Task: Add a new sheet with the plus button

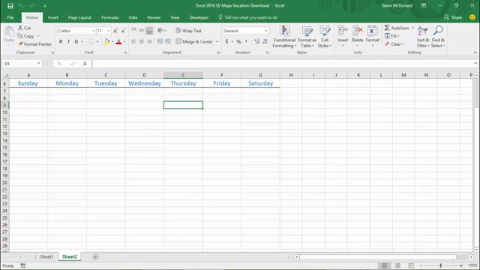Action: pyautogui.click(x=95, y=256)
